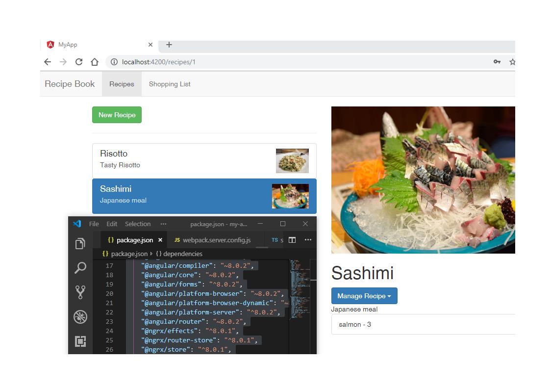This screenshot has height=389, width=550.
Task: Close the MyApp browser tab
Action: pos(150,45)
